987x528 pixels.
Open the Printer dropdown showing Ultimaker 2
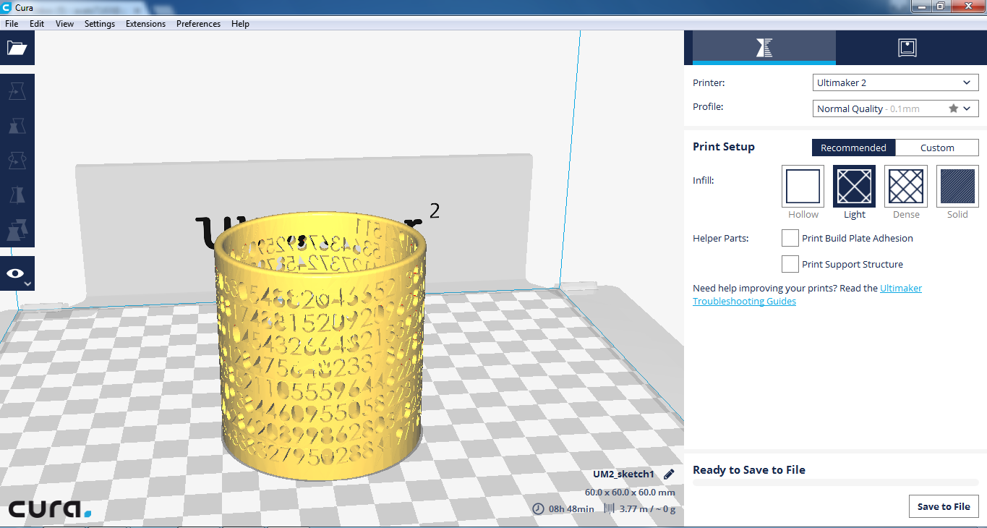896,83
